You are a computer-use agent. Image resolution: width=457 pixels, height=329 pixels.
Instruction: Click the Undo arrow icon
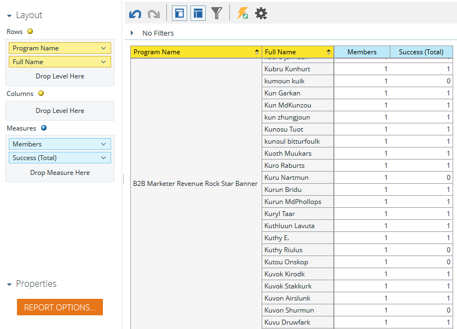135,13
